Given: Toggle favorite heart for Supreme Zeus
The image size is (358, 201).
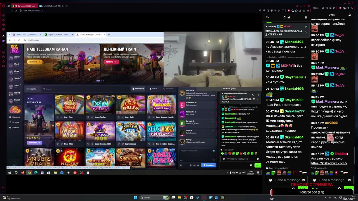Looking at the screenshot, I should [119, 144].
